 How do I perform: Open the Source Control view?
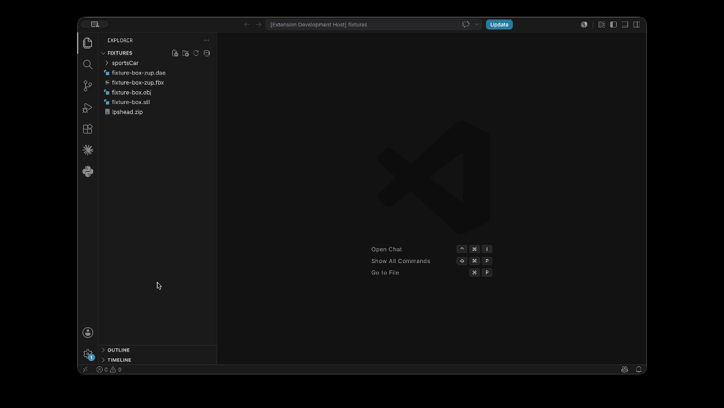tap(88, 86)
